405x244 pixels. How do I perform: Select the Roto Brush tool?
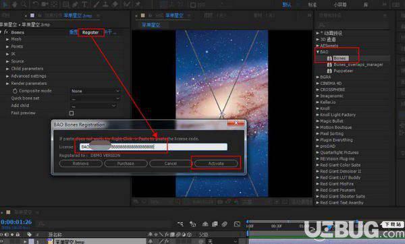(x=128, y=4)
